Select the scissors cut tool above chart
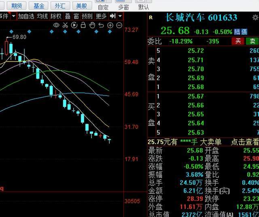This screenshot has height=217, width=259. 65,25
